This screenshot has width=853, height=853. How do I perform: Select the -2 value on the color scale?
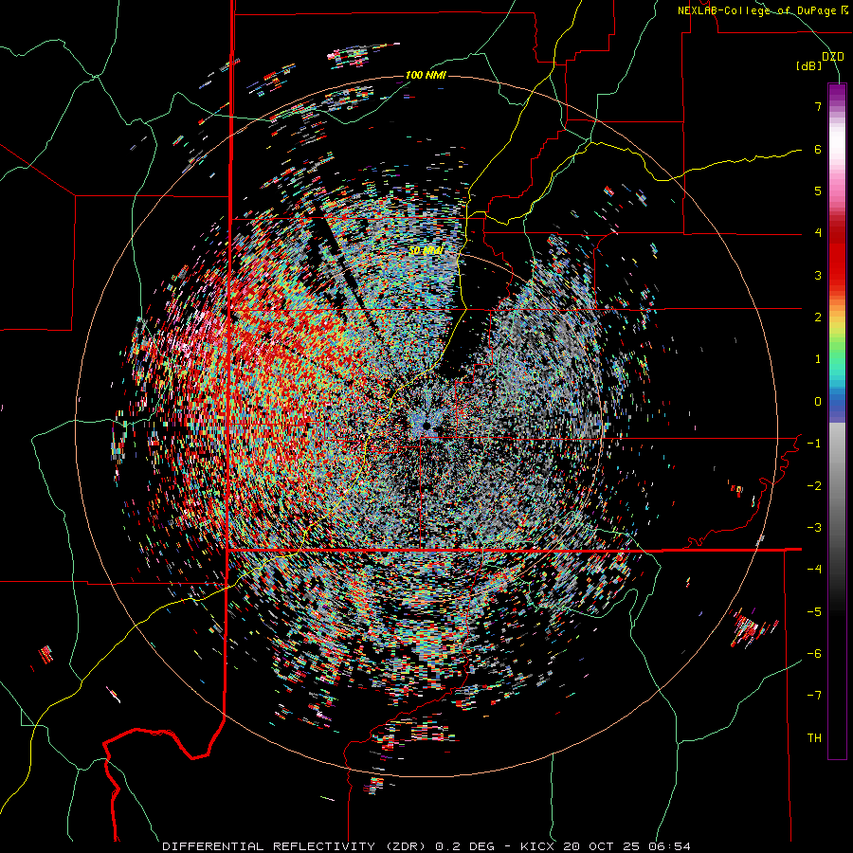[x=814, y=486]
